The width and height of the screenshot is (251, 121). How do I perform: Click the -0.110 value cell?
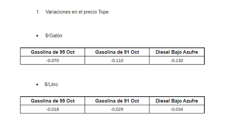(117, 61)
